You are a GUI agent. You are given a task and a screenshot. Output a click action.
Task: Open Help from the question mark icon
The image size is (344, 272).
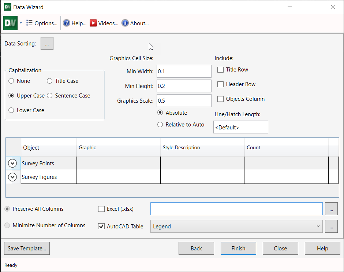coord(67,23)
